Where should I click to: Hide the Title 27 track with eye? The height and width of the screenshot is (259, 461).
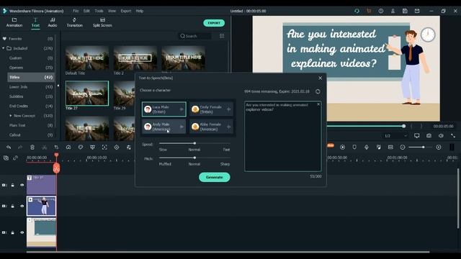pos(22,185)
